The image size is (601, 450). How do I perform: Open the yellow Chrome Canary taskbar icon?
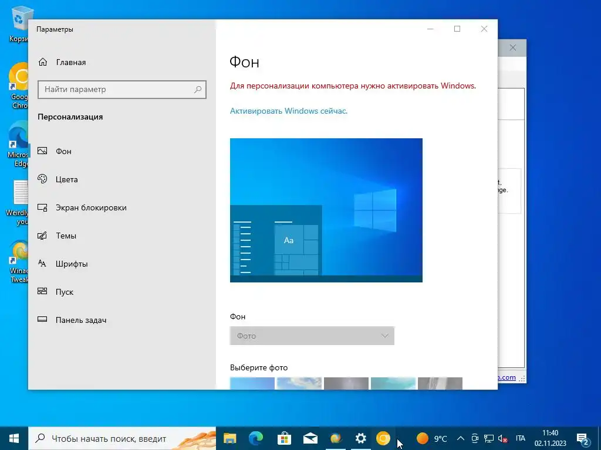coord(383,438)
